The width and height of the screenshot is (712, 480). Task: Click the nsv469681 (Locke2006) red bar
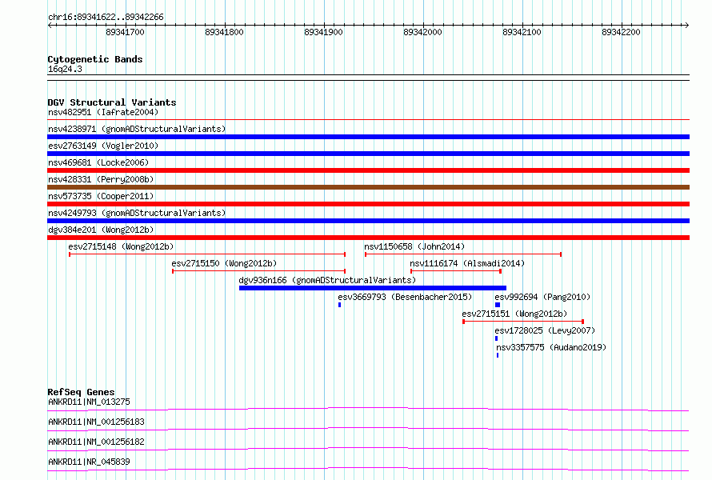coord(368,170)
